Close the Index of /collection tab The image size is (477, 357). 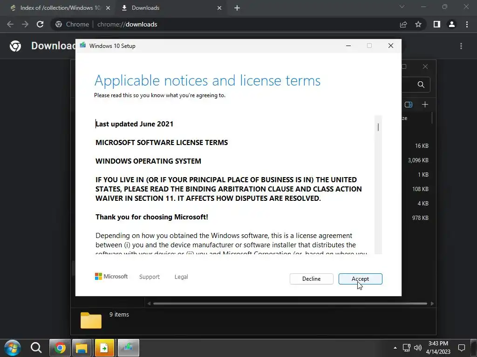click(x=108, y=8)
